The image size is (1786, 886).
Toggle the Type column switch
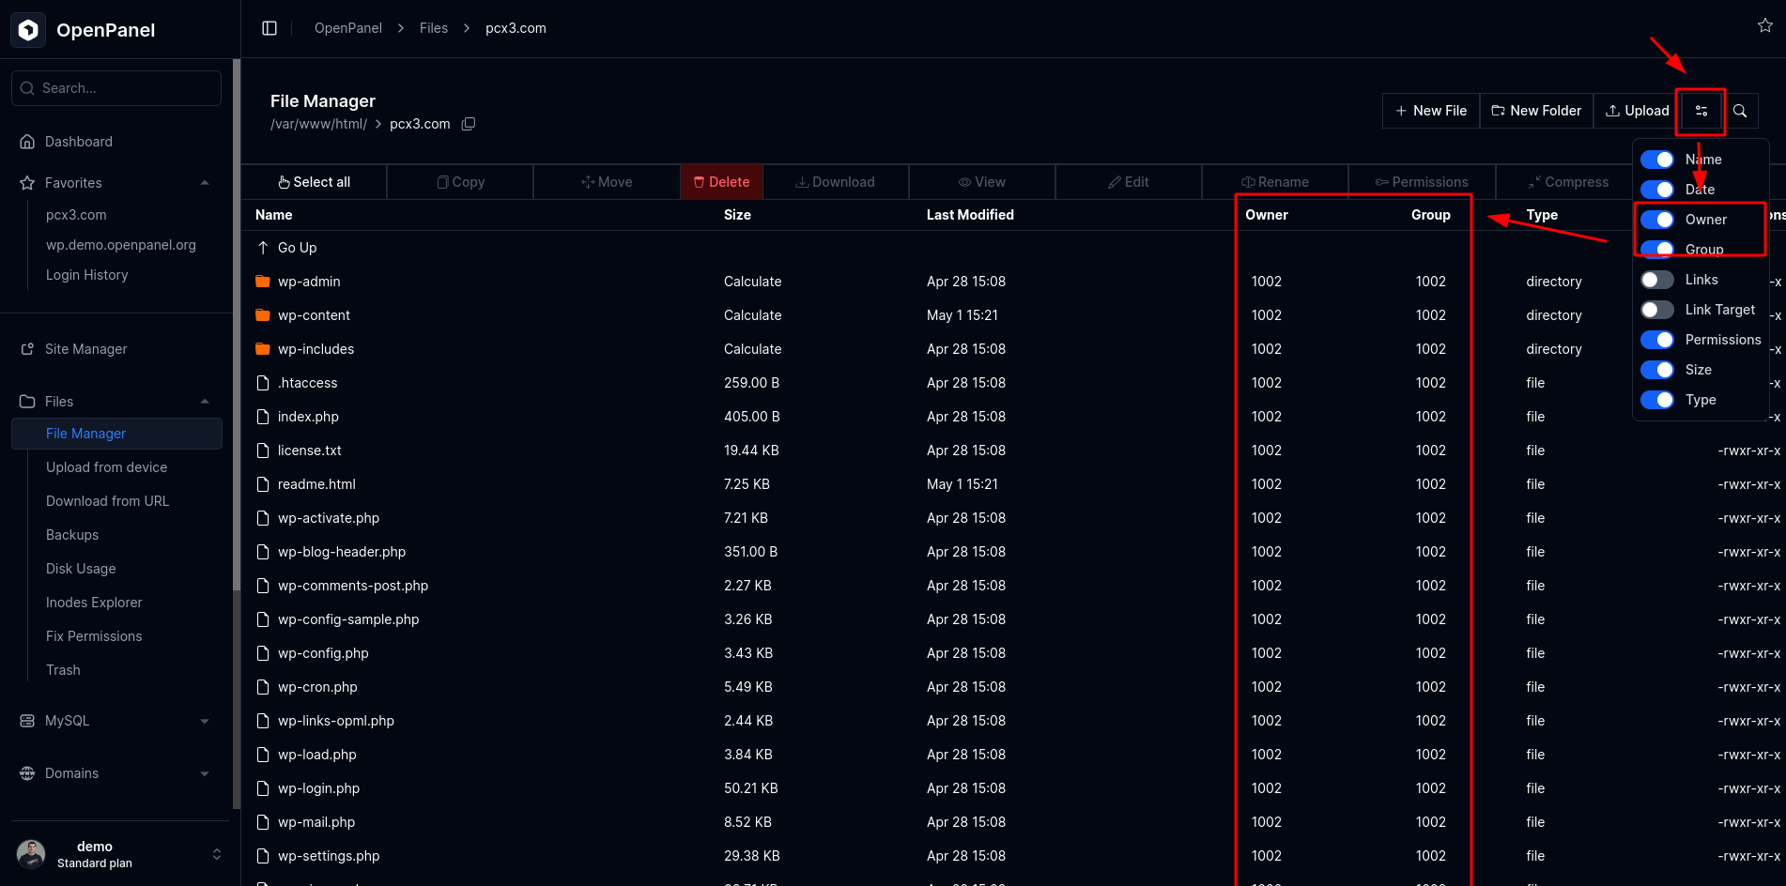[x=1657, y=400]
